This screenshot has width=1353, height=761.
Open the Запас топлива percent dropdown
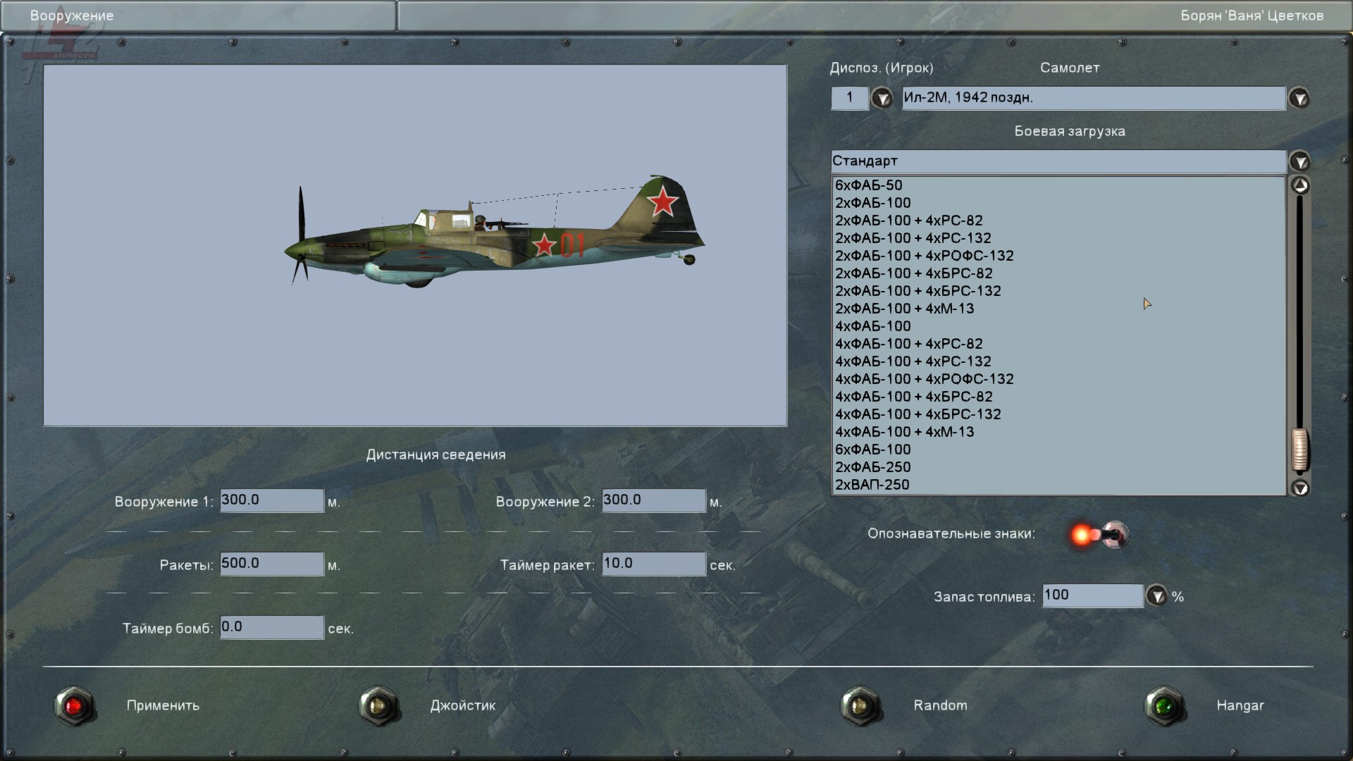[x=1156, y=596]
